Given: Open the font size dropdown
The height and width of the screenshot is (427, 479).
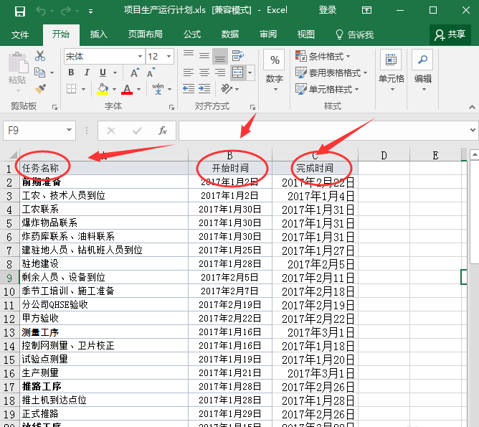Looking at the screenshot, I should pos(175,56).
